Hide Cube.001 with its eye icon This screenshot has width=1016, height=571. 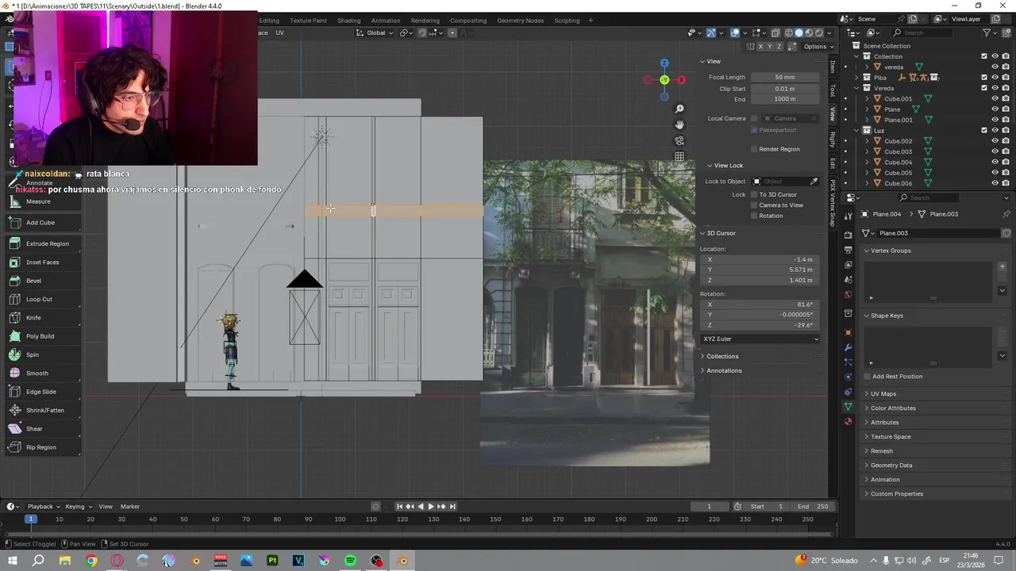click(x=995, y=99)
